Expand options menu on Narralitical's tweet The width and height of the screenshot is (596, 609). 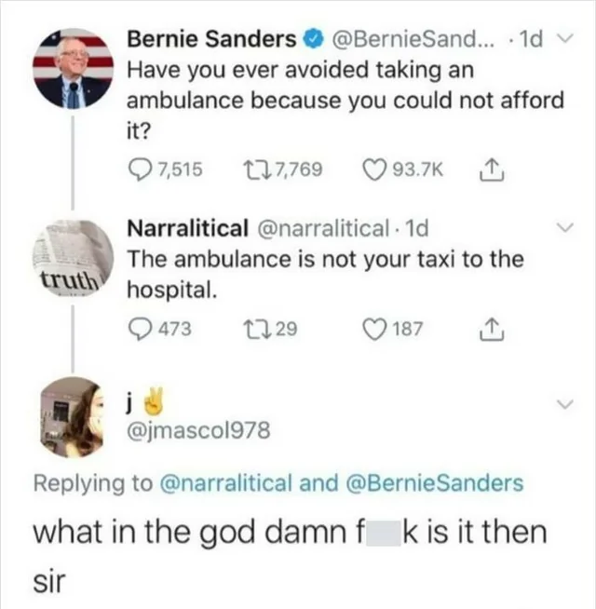click(562, 229)
